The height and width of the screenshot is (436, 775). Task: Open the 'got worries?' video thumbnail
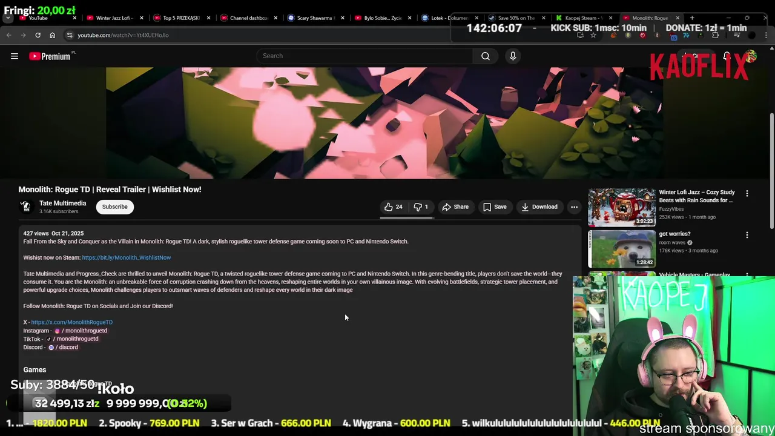click(621, 249)
